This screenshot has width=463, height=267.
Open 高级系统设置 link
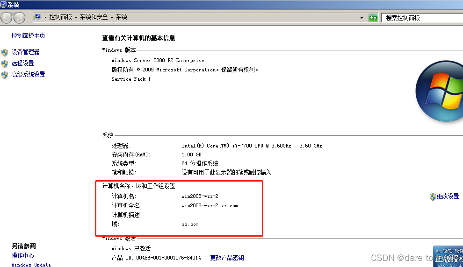pyautogui.click(x=28, y=74)
